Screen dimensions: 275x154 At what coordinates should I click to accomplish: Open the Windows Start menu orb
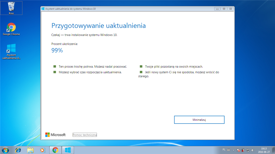point(5,150)
